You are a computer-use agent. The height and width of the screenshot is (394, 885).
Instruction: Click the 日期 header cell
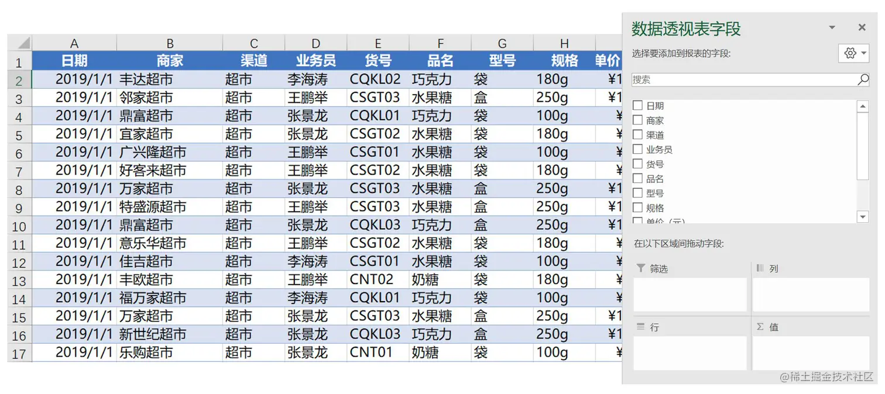74,60
